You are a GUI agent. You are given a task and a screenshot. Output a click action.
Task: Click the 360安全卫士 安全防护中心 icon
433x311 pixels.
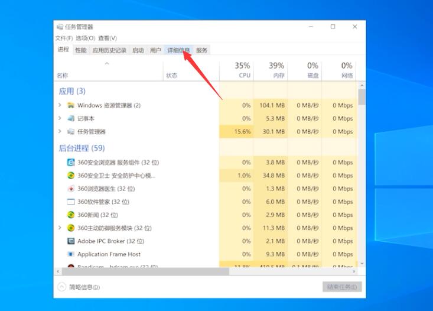pyautogui.click(x=71, y=176)
